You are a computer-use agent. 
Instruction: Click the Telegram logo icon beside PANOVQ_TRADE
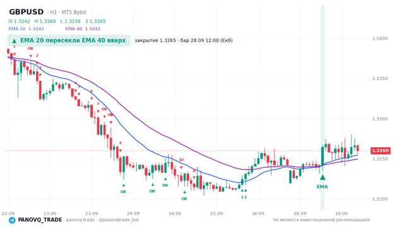click(12, 220)
